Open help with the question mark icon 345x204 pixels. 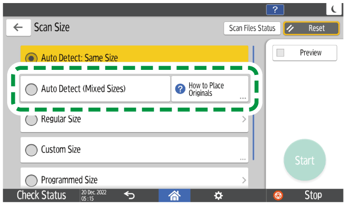(275, 9)
